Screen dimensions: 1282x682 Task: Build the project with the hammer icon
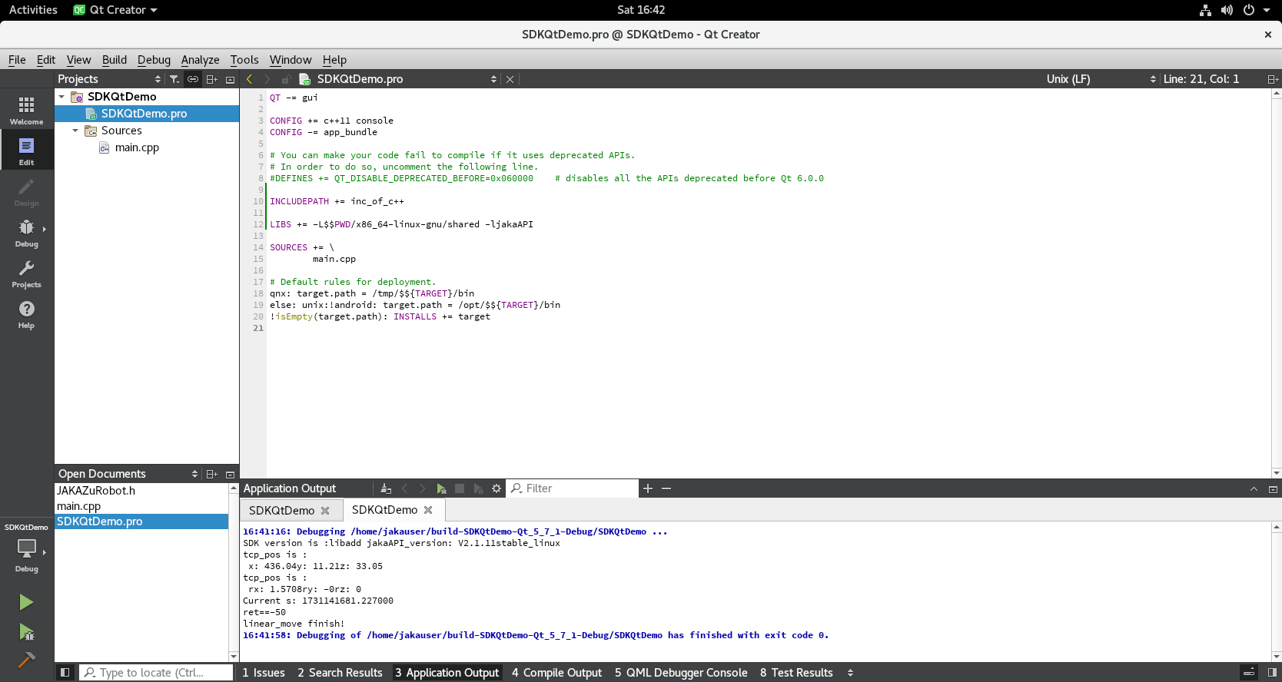point(26,660)
